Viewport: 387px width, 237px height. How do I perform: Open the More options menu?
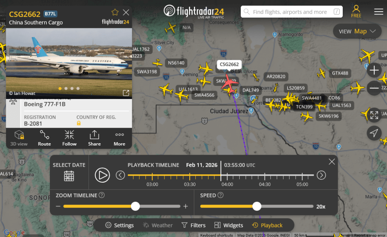pyautogui.click(x=119, y=138)
